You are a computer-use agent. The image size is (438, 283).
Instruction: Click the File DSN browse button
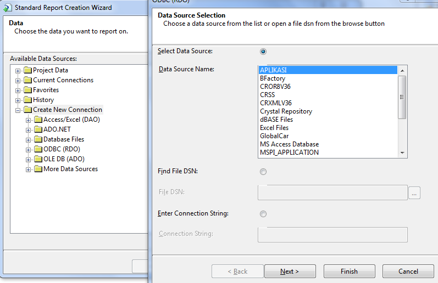[414, 193]
